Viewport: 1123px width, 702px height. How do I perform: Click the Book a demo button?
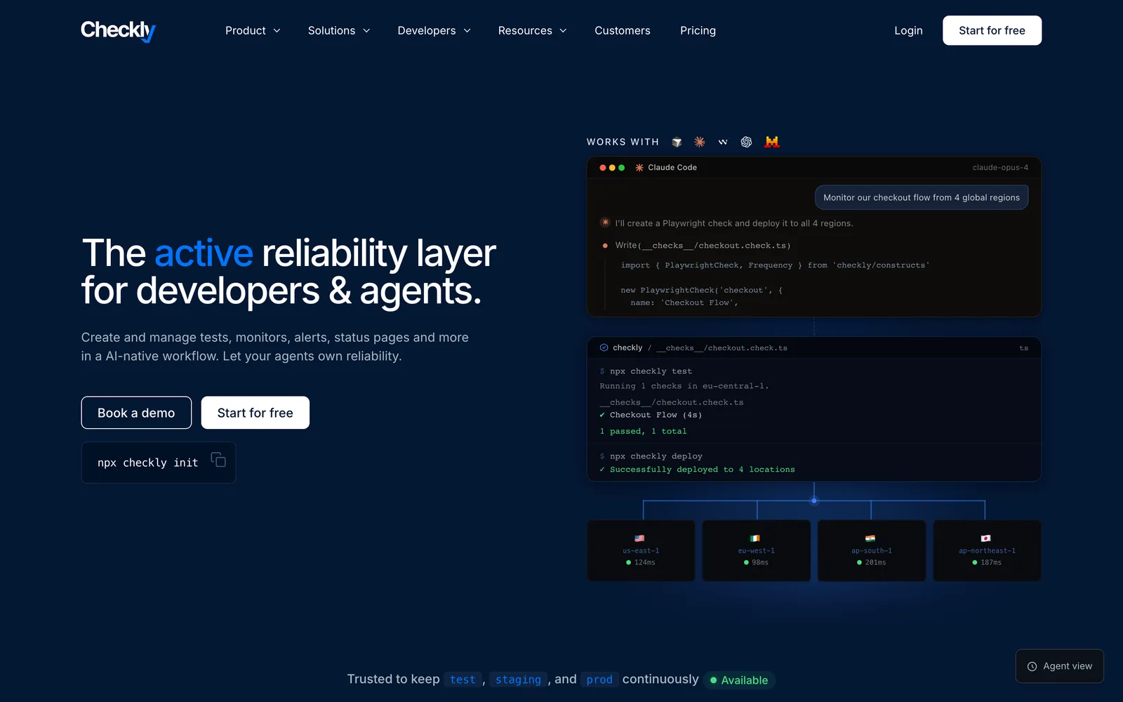pos(136,413)
